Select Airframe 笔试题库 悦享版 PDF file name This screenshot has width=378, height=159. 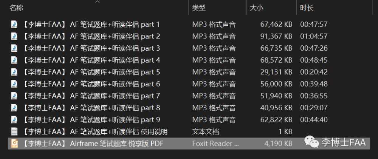[x=93, y=144]
